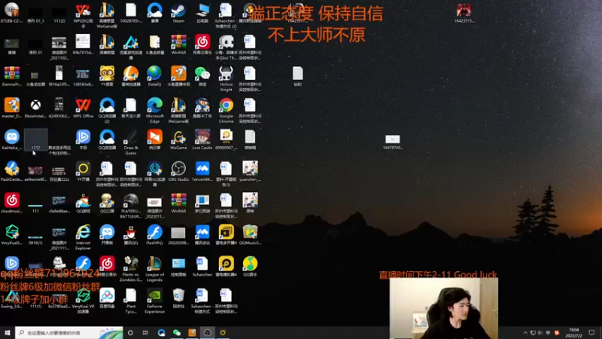Switch to YY broadcast on taskbar
Screen dimensions: 602x339
(x=223, y=332)
